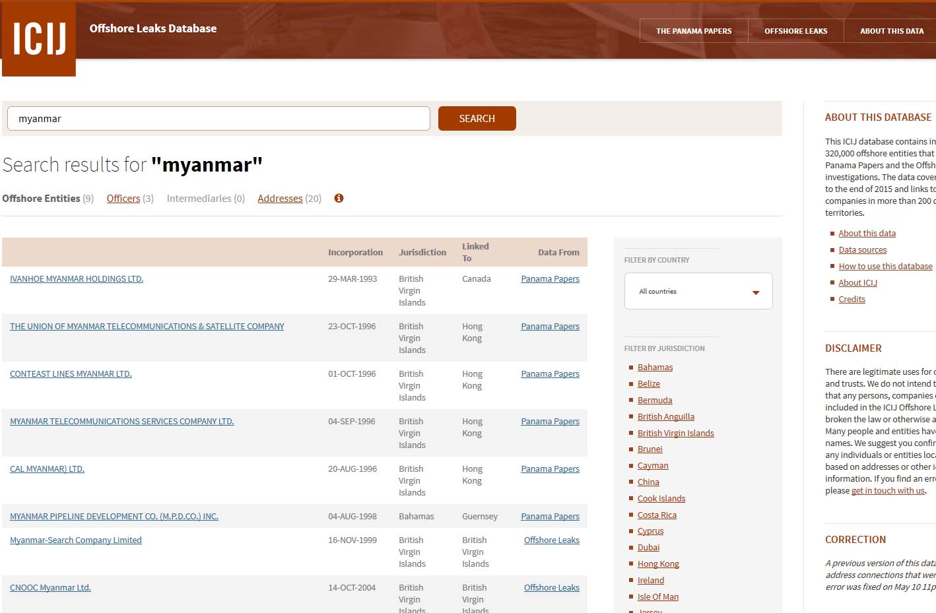The width and height of the screenshot is (936, 613).
Task: Click Offshore Leaks link in CNOOC row
Action: point(552,588)
